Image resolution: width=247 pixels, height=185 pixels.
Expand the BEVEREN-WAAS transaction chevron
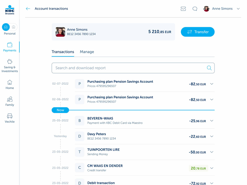[x=212, y=121]
